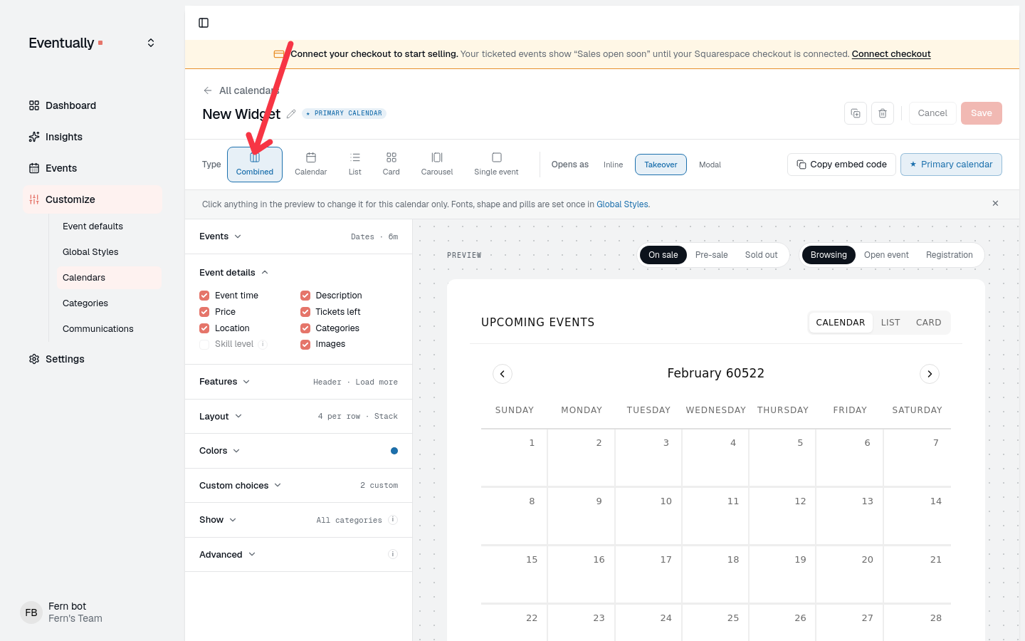1025x641 pixels.
Task: Select the Pre-sale preview state
Action: 711,255
